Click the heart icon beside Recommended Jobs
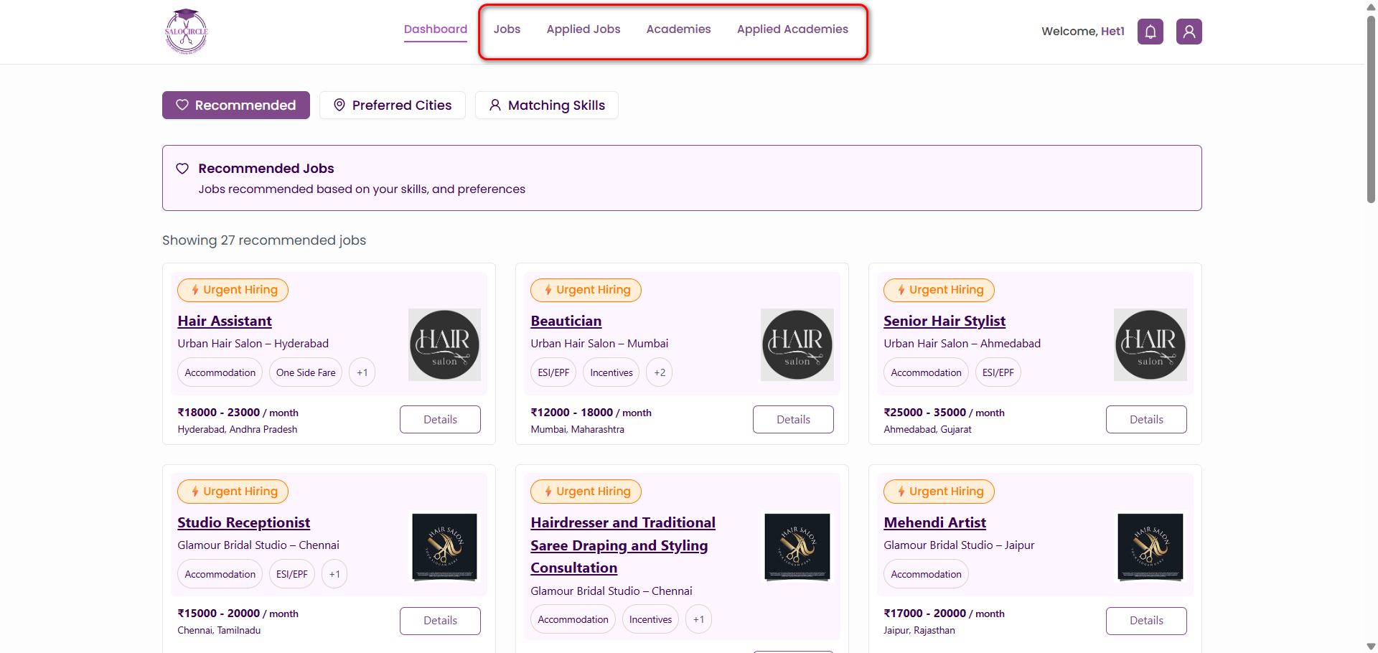The width and height of the screenshot is (1378, 653). click(182, 169)
